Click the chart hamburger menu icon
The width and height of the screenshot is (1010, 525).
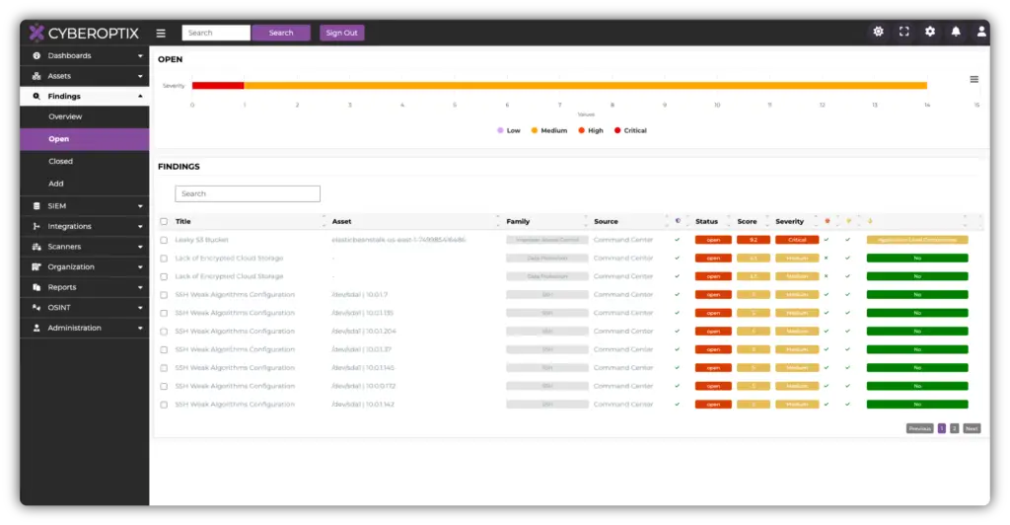[x=974, y=79]
